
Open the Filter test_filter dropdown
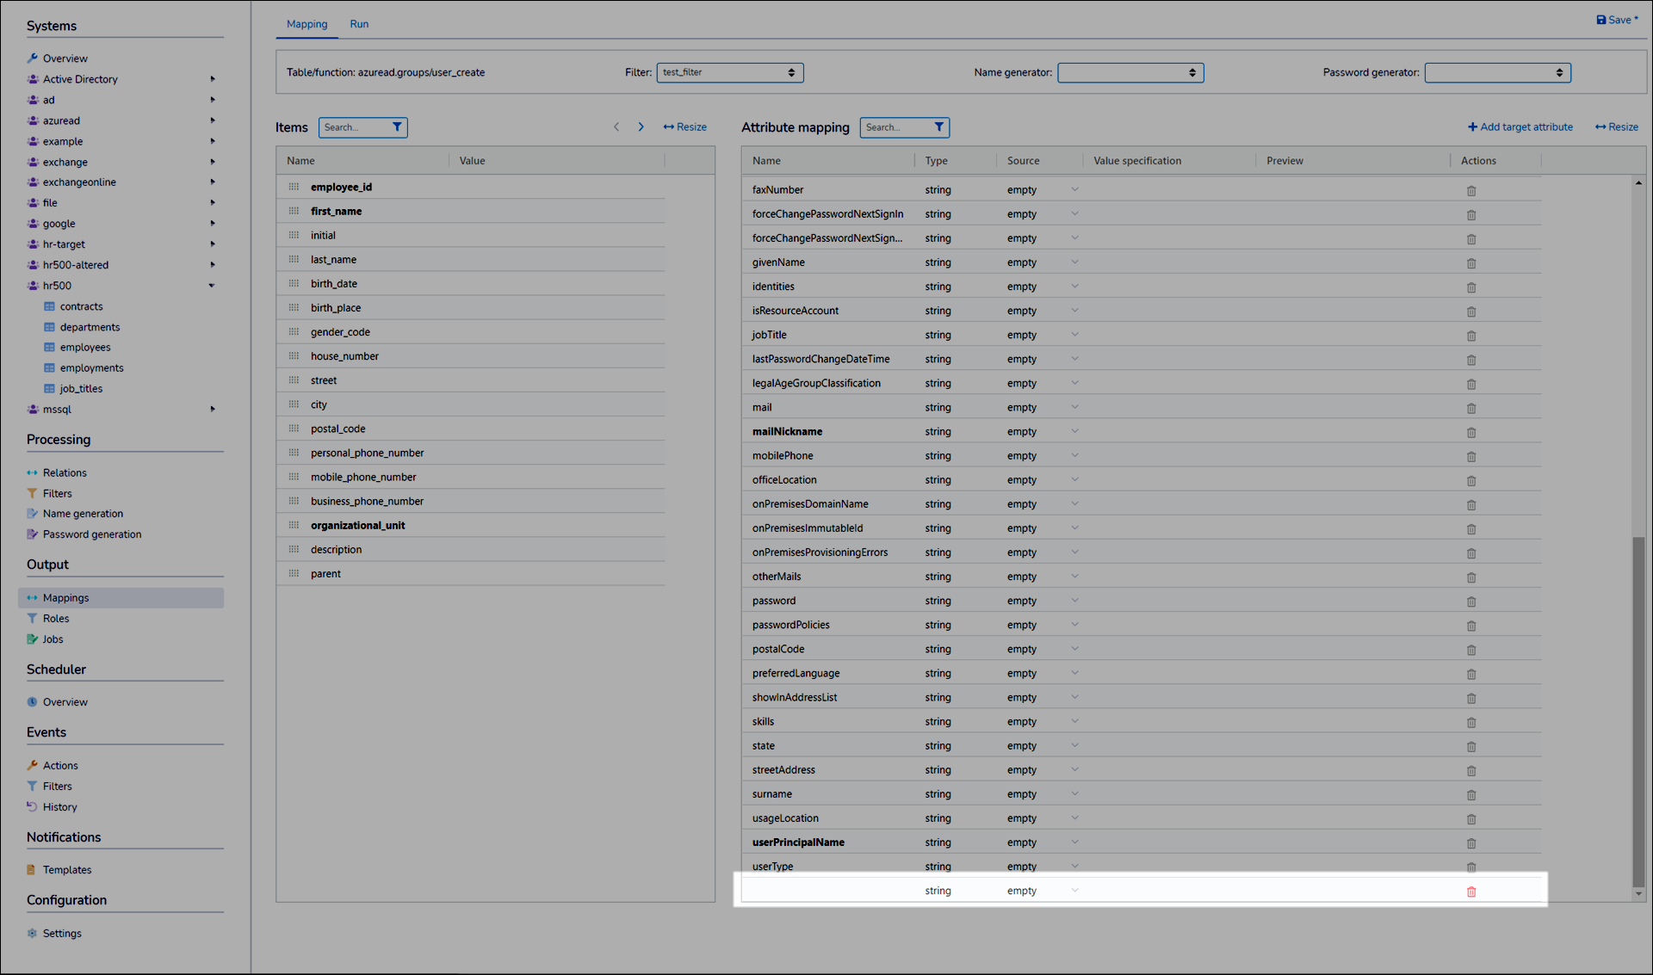tap(729, 73)
